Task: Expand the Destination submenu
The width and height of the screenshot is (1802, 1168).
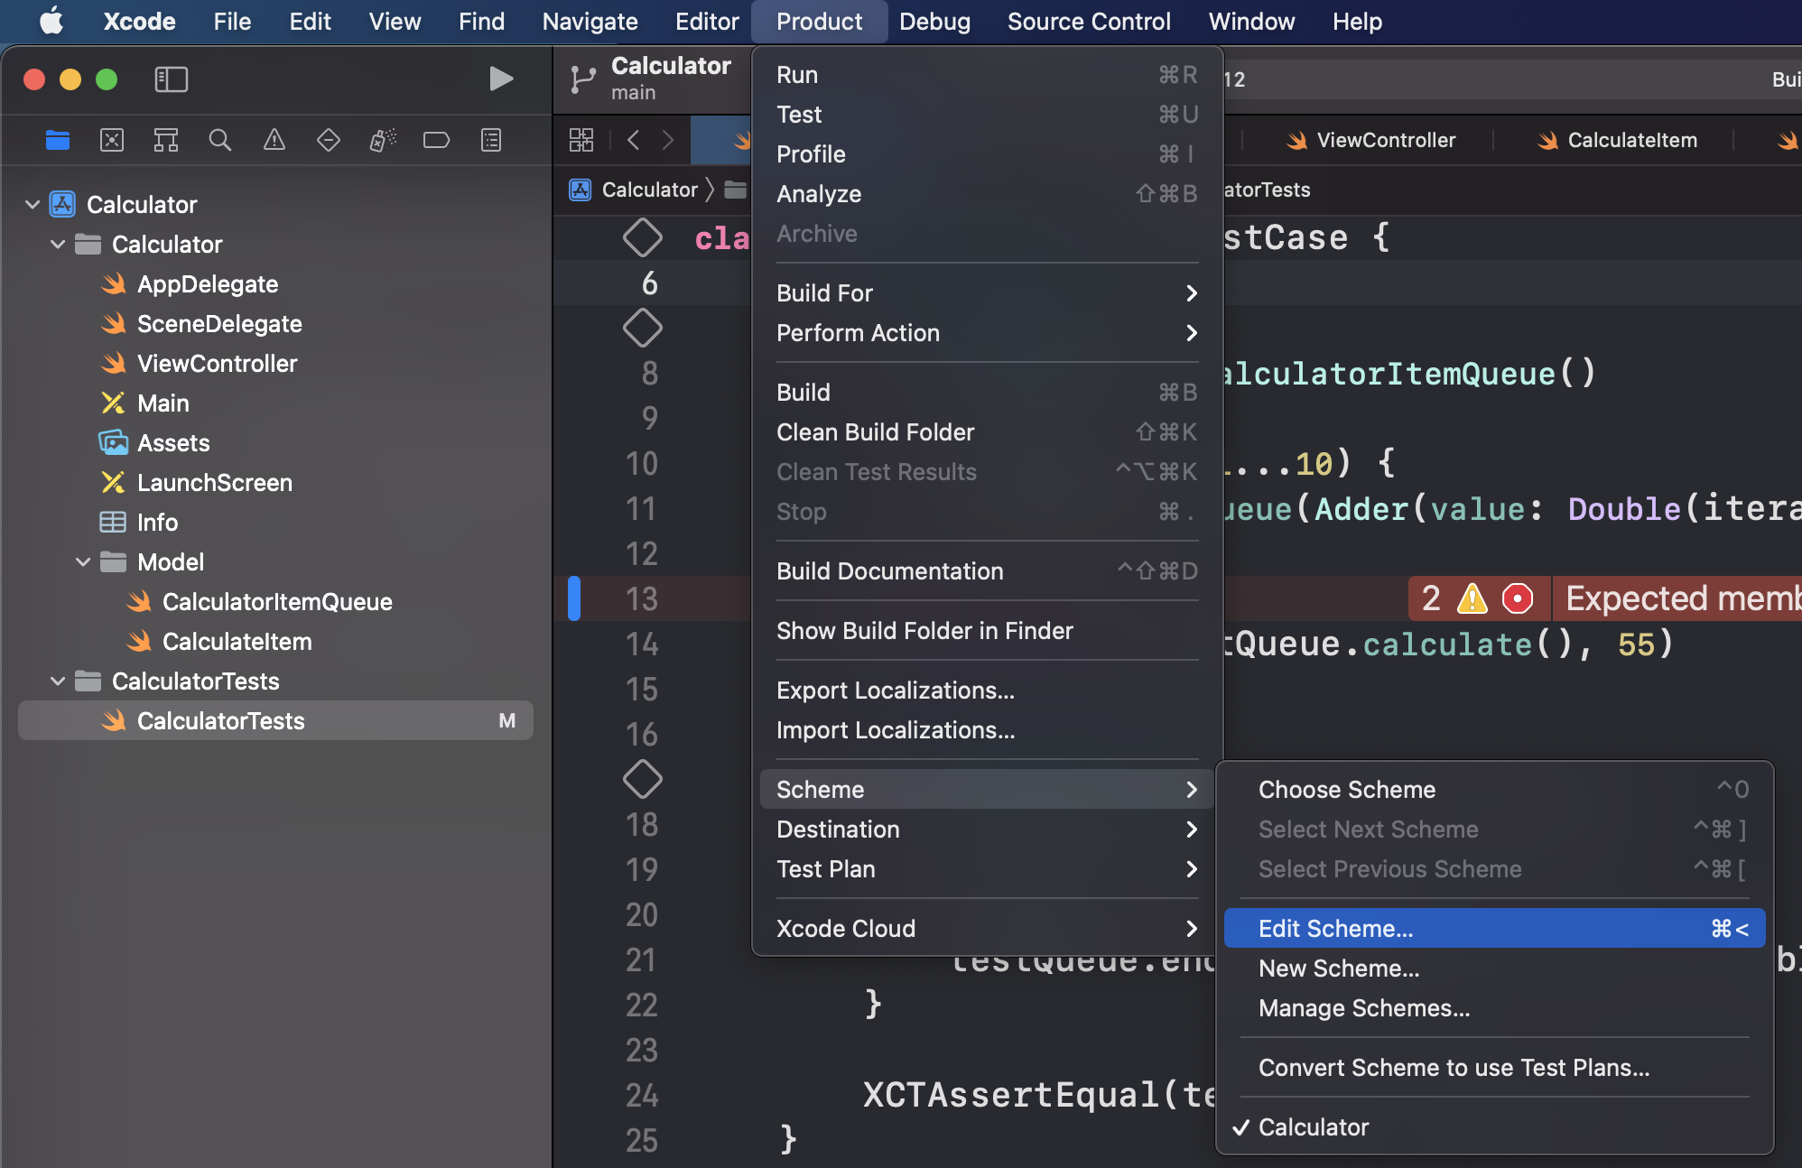Action: [x=987, y=830]
